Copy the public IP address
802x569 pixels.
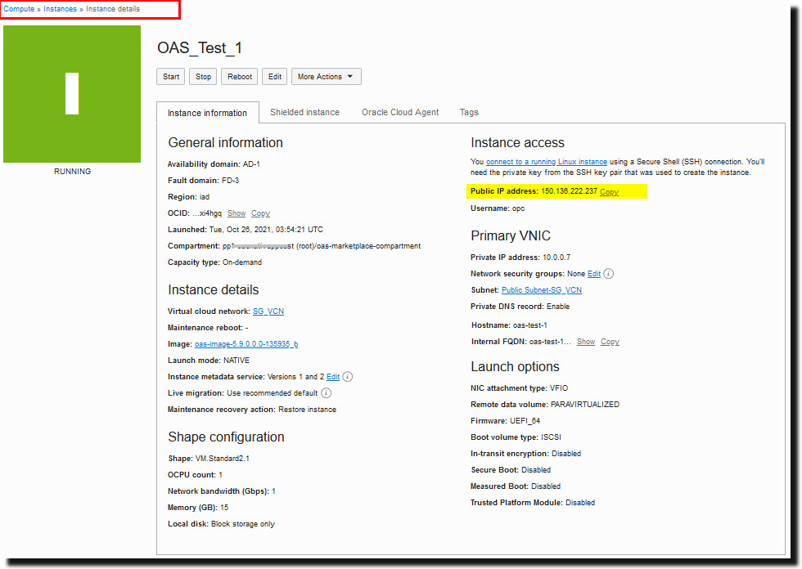[608, 191]
